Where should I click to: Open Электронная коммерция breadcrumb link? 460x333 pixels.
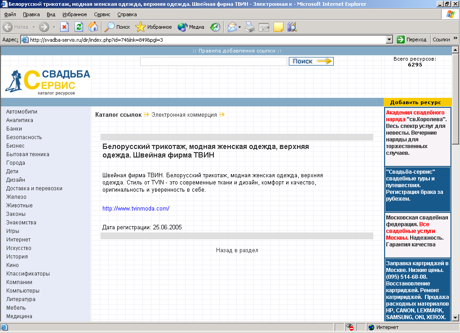coord(184,114)
